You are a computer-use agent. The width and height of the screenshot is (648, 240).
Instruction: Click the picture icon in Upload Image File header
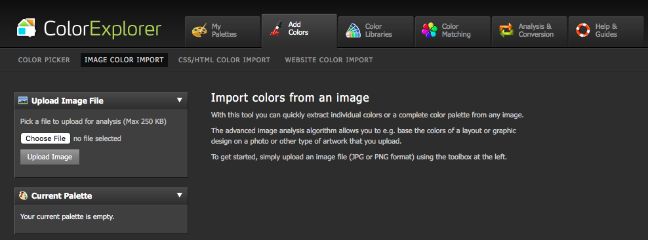(24, 100)
